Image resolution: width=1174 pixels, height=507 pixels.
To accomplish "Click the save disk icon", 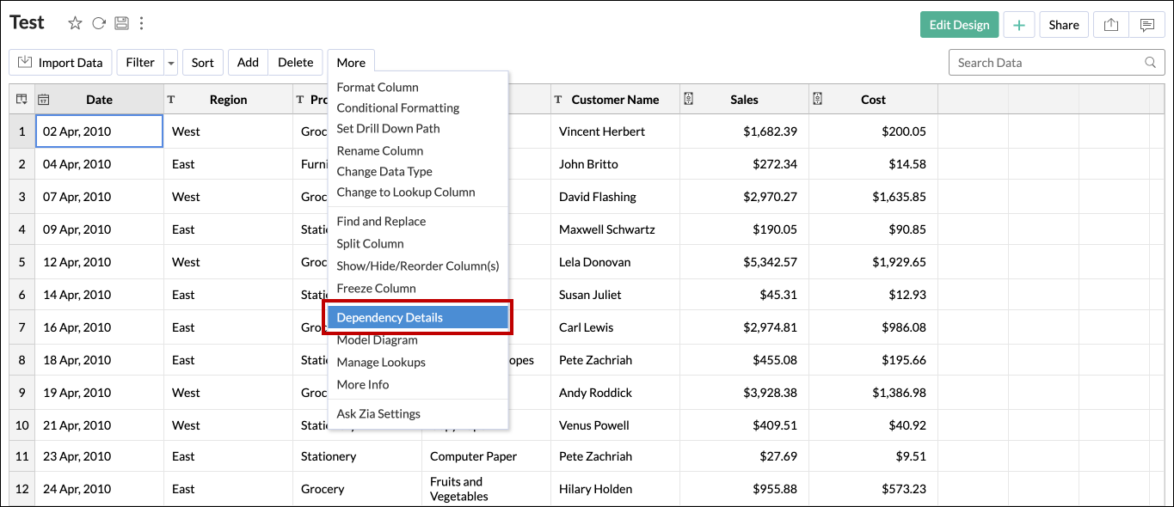I will 122,24.
